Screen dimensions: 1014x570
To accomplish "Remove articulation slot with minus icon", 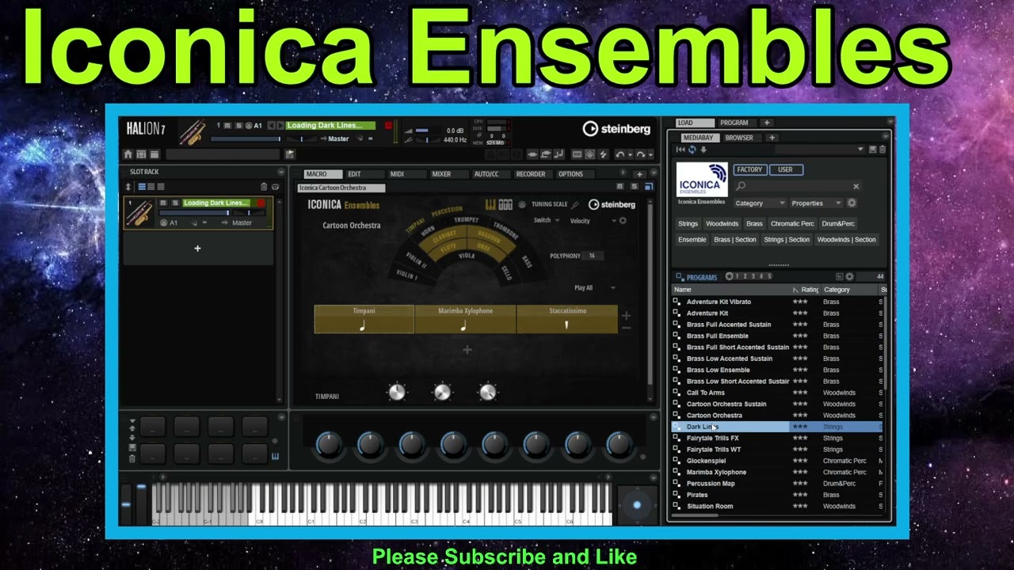I will (x=626, y=328).
